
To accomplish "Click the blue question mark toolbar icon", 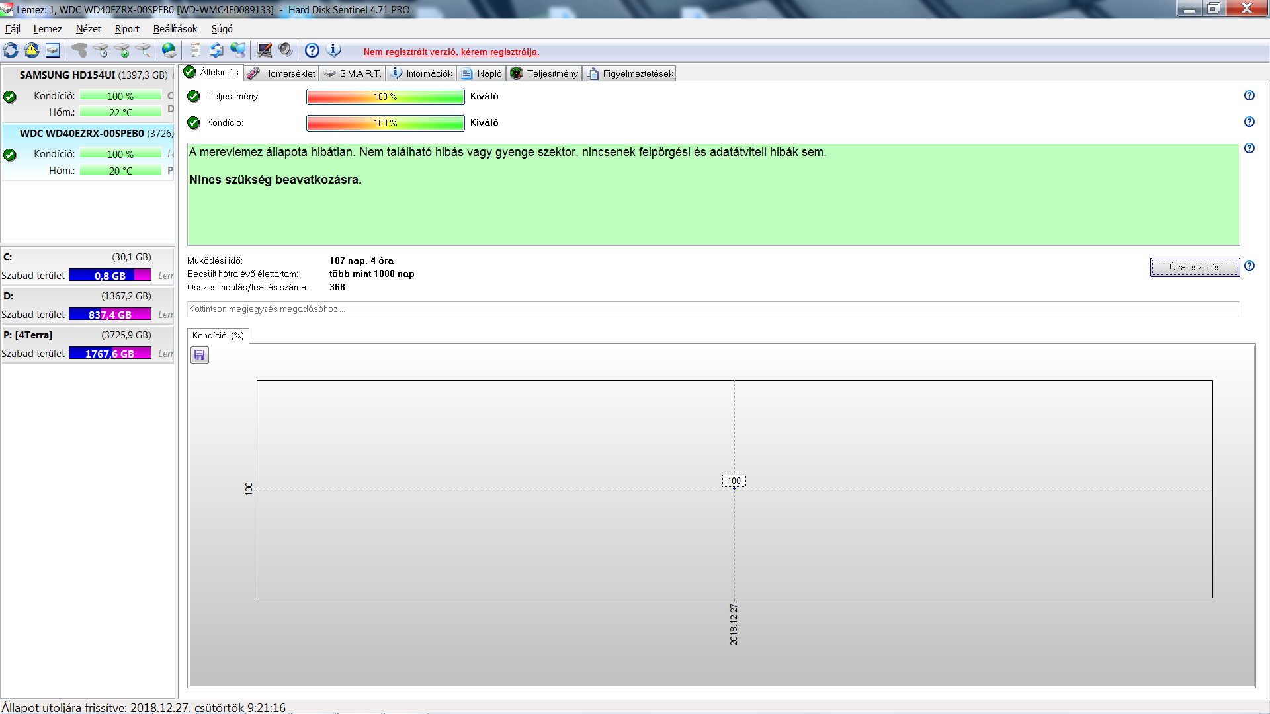I will click(312, 50).
